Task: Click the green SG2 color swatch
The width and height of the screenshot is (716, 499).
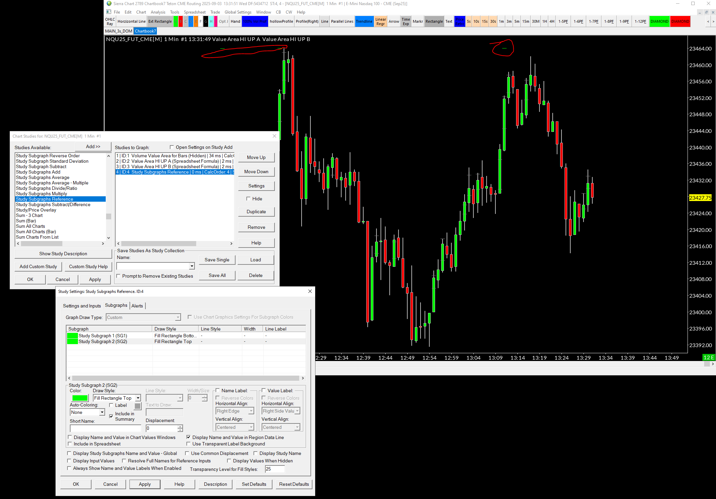Action: pyautogui.click(x=80, y=398)
